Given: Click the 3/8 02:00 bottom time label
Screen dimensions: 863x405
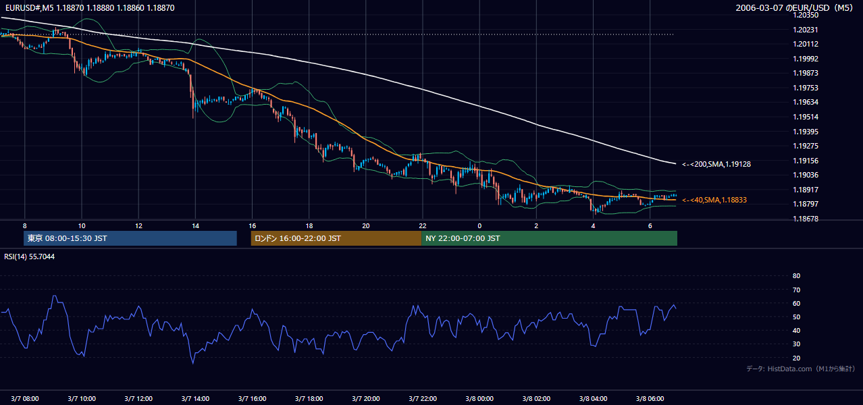Looking at the screenshot, I should click(536, 398).
